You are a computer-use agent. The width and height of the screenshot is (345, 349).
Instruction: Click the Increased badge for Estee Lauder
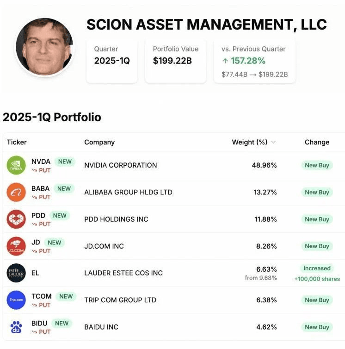317,268
